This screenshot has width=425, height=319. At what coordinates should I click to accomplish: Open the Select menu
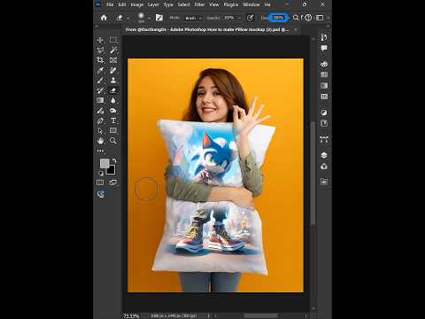pyautogui.click(x=183, y=4)
